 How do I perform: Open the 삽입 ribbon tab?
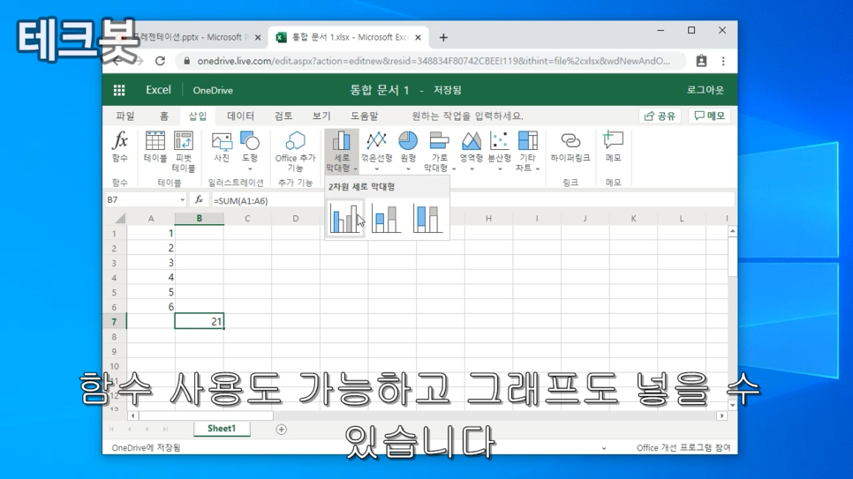(x=198, y=116)
